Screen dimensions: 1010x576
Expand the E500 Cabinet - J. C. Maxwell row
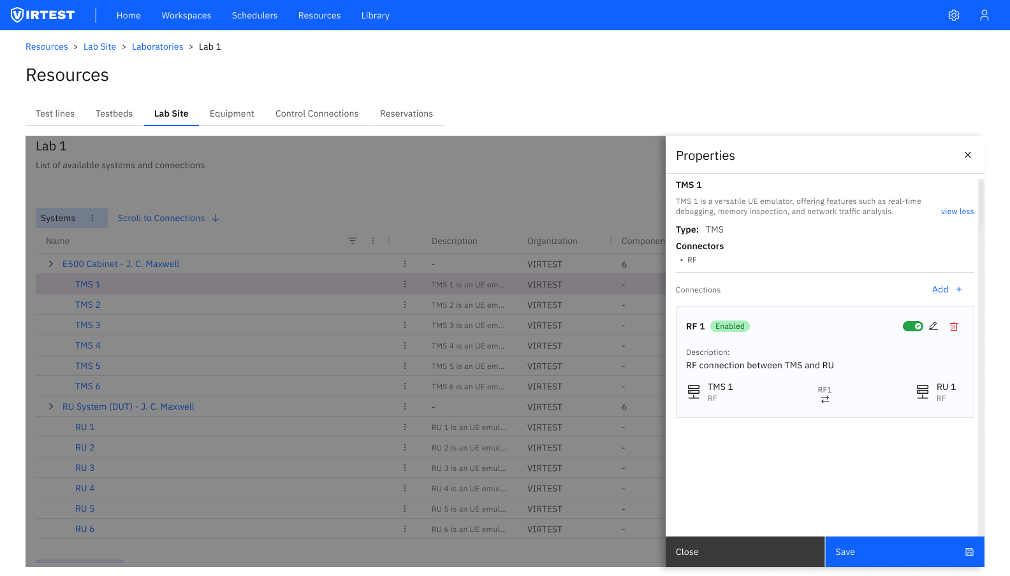51,264
